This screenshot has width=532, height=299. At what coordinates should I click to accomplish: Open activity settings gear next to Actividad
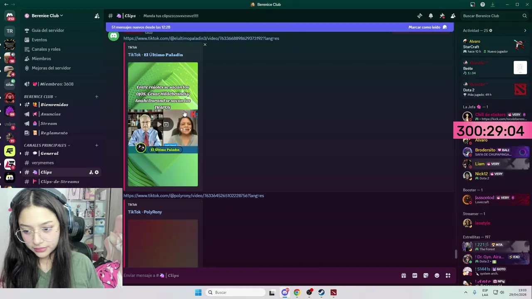pyautogui.click(x=490, y=30)
